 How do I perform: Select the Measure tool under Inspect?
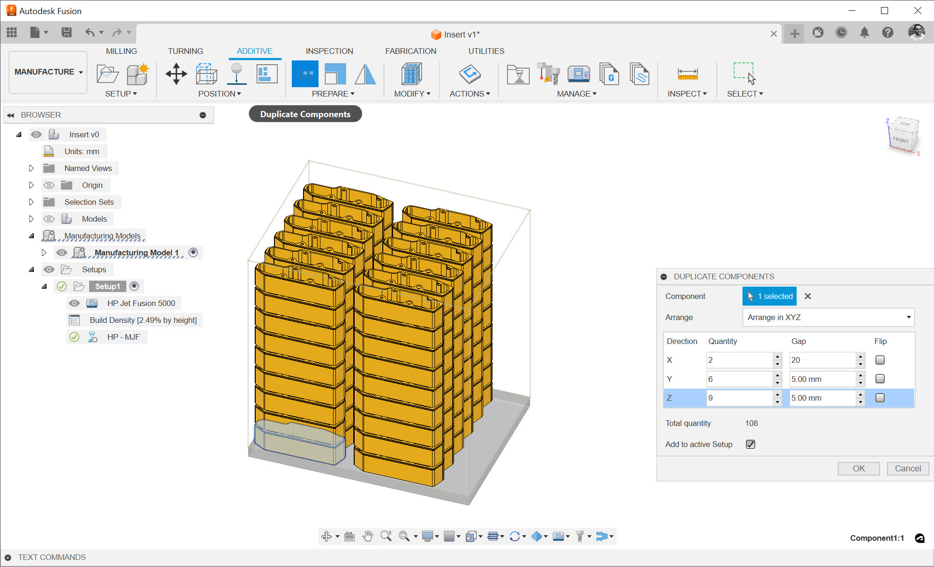(687, 74)
